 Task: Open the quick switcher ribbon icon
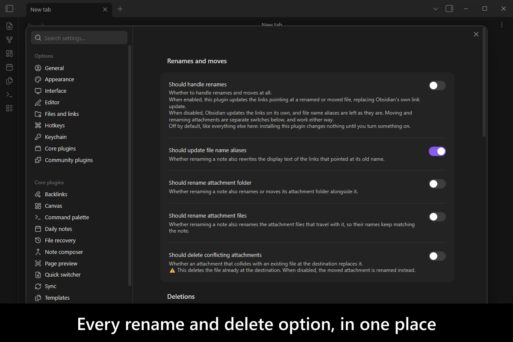point(9,26)
